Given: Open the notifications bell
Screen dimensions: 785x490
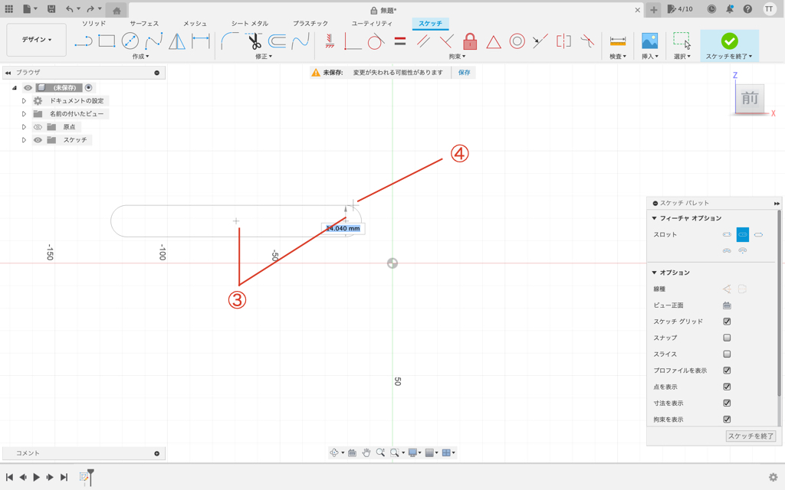Looking at the screenshot, I should coord(730,9).
